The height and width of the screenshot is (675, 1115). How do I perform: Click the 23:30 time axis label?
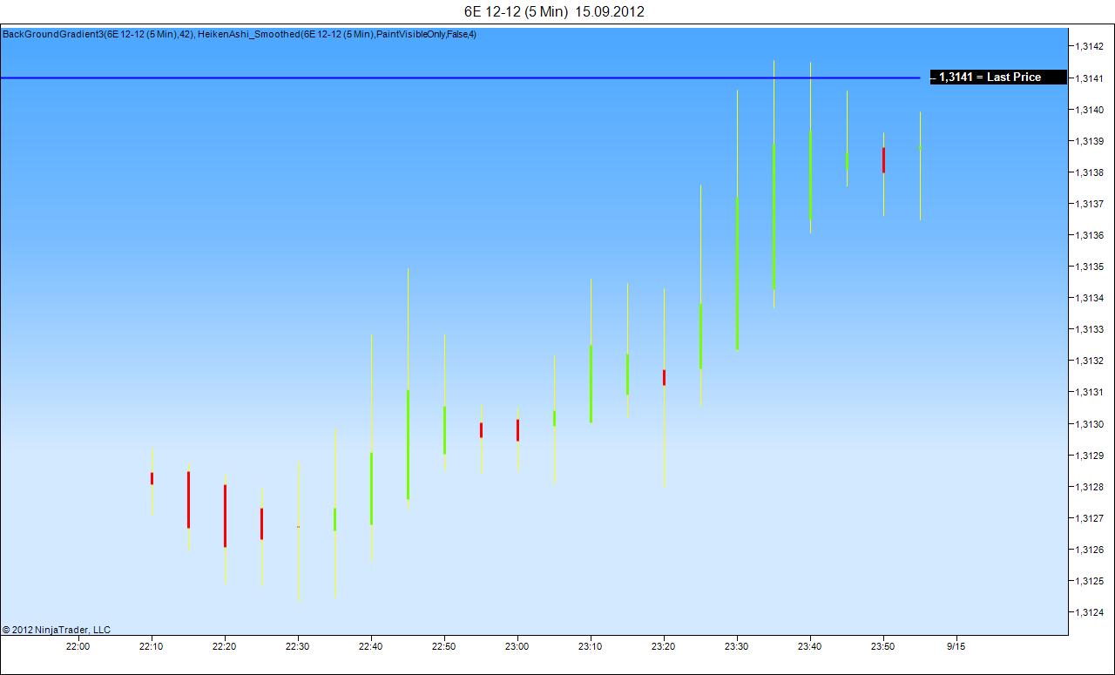[x=737, y=646]
